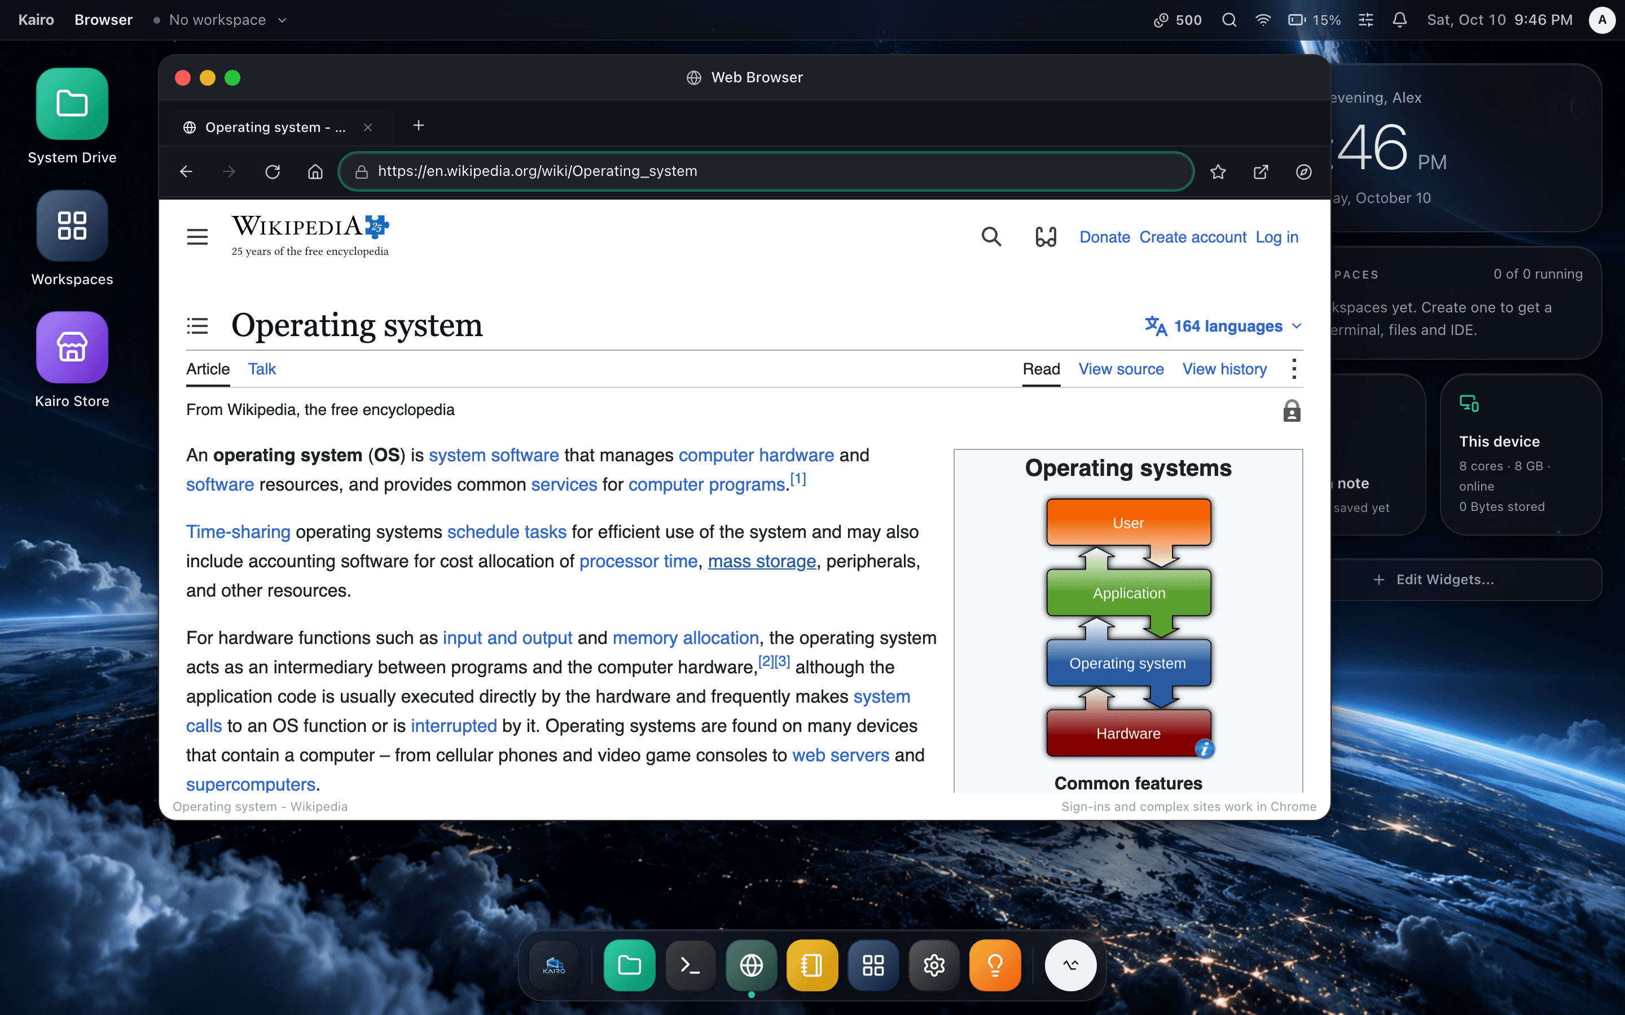Open page in external browser icon
This screenshot has height=1015, width=1625.
[1261, 172]
